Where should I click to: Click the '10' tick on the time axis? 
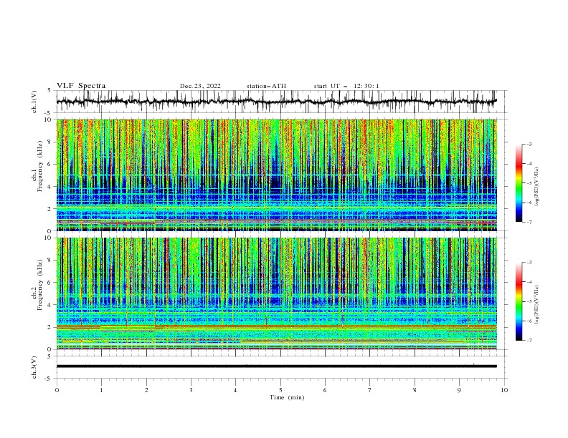pyautogui.click(x=504, y=390)
